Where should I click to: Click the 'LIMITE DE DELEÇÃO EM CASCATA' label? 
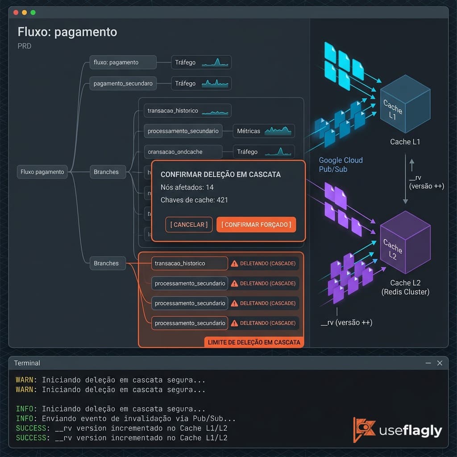[254, 342]
